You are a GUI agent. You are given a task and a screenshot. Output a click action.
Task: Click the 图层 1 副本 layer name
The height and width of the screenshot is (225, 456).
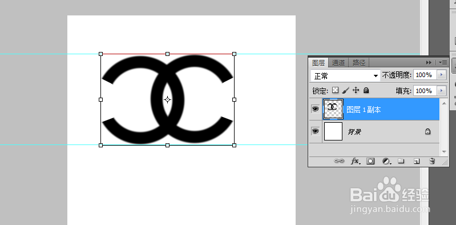click(x=364, y=110)
